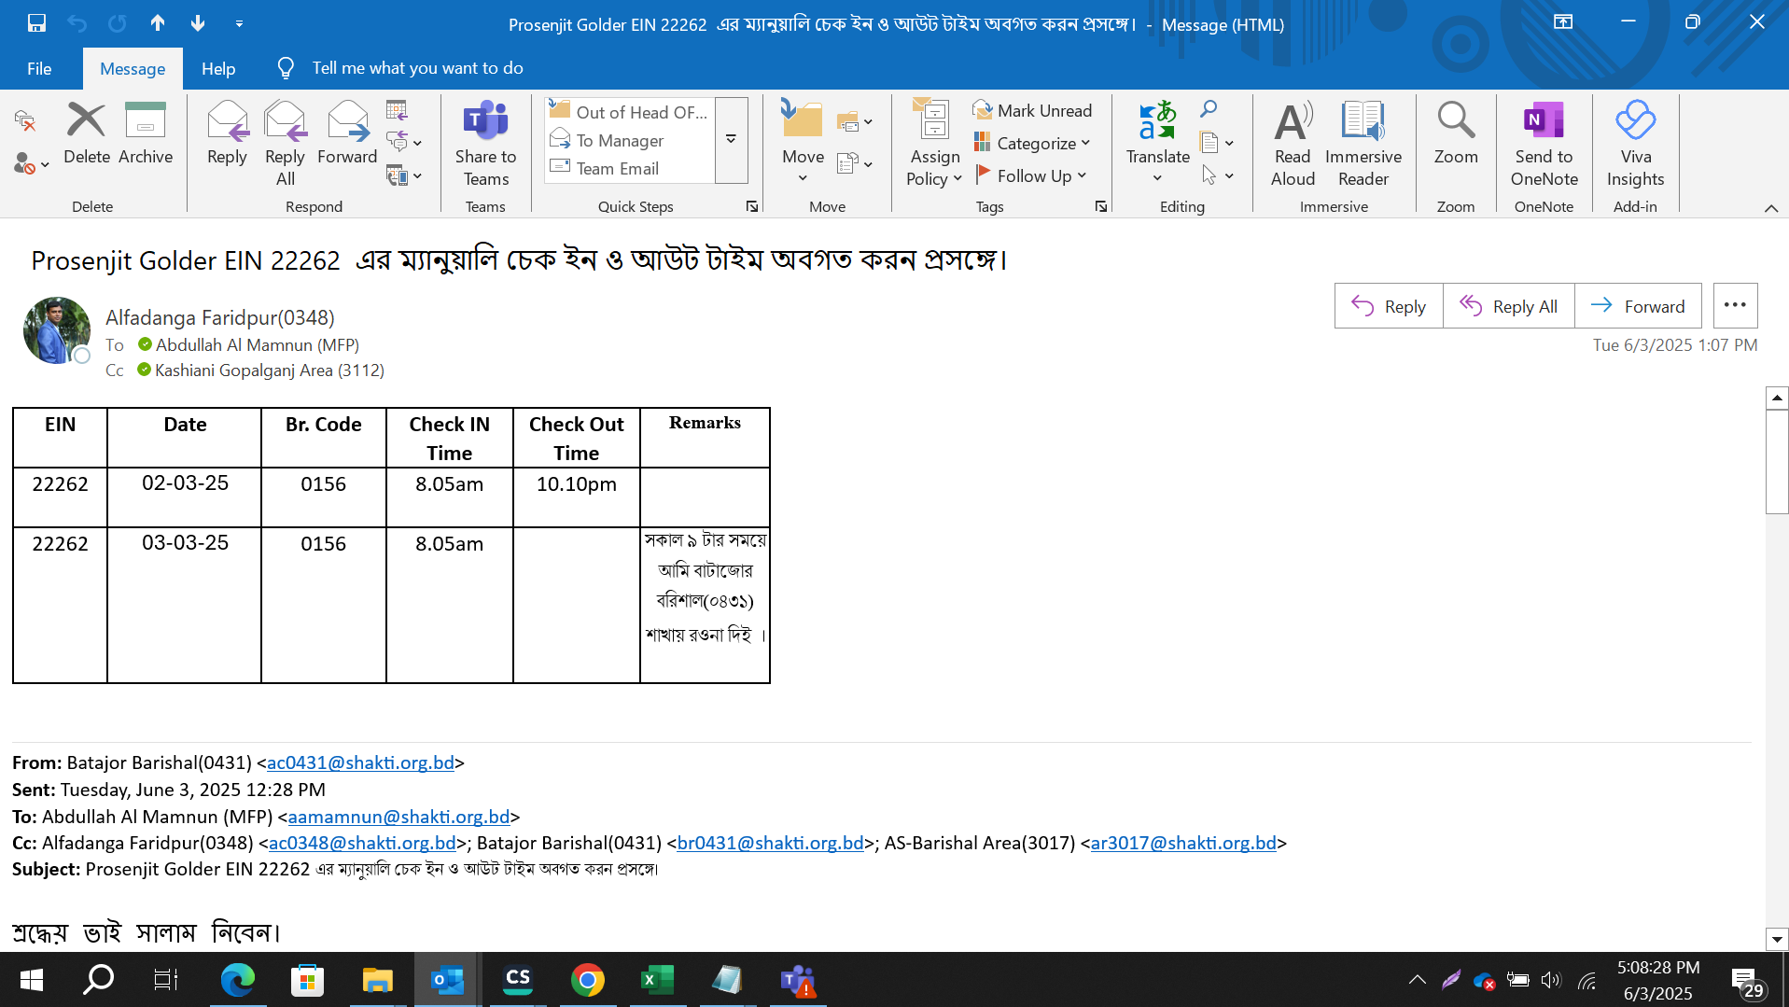Send message to OneNote
1789x1007 pixels.
click(1544, 144)
